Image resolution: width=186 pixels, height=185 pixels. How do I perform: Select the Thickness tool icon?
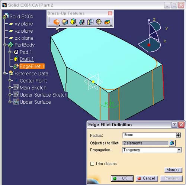90,22
